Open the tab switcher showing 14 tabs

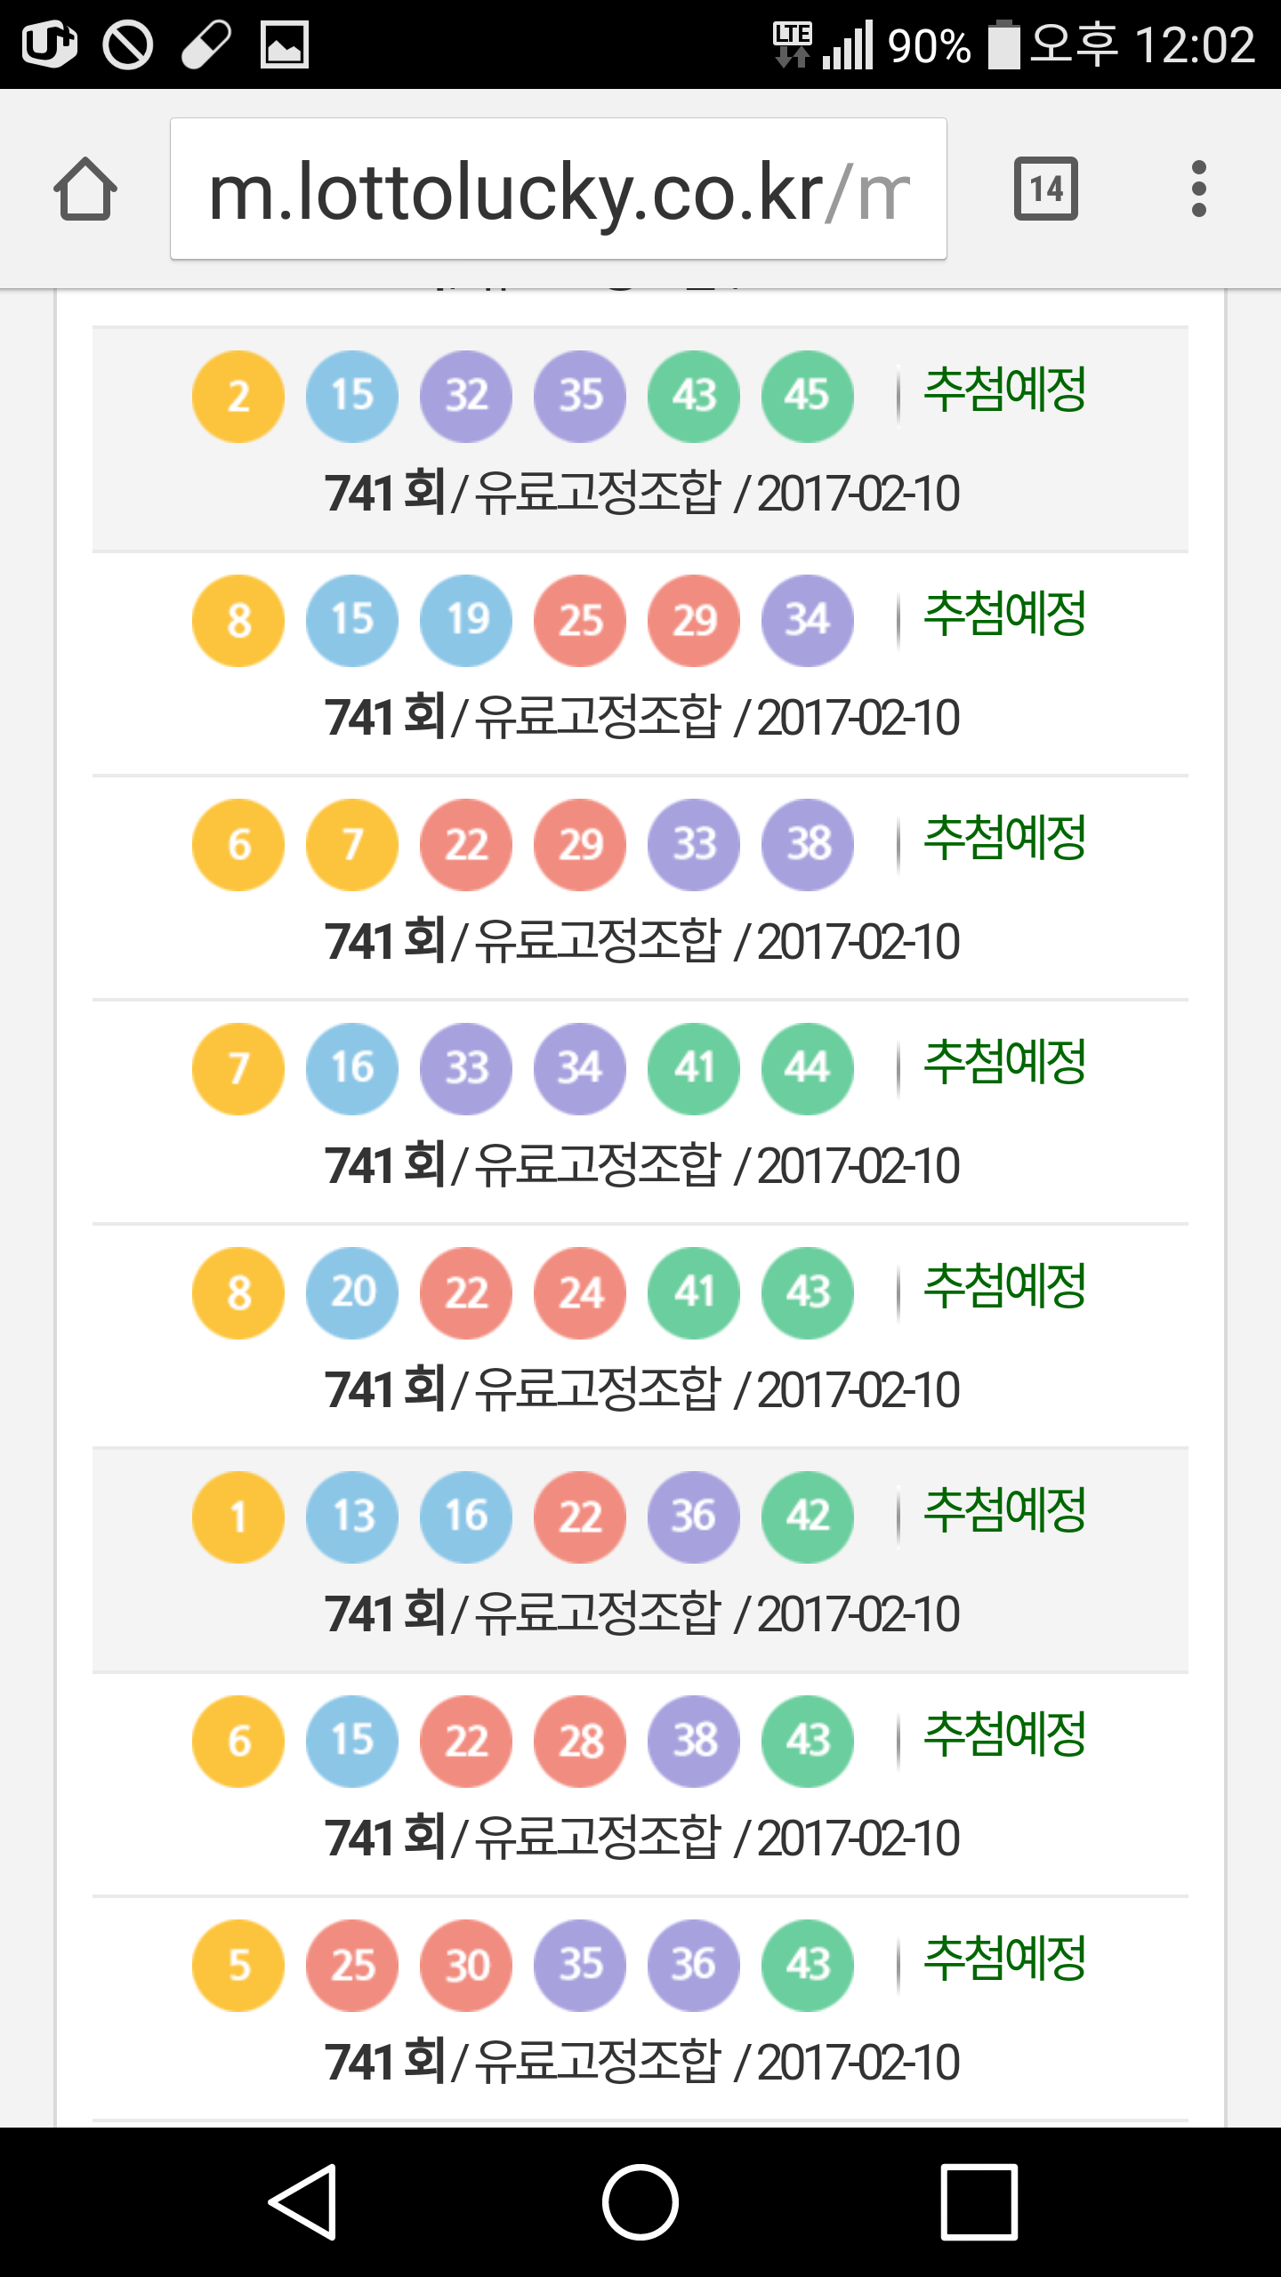[x=1045, y=189]
